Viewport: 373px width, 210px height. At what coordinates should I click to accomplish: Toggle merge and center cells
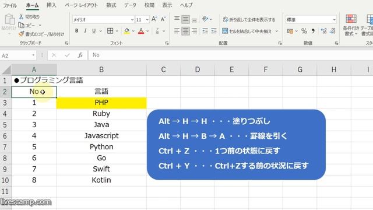click(x=247, y=31)
